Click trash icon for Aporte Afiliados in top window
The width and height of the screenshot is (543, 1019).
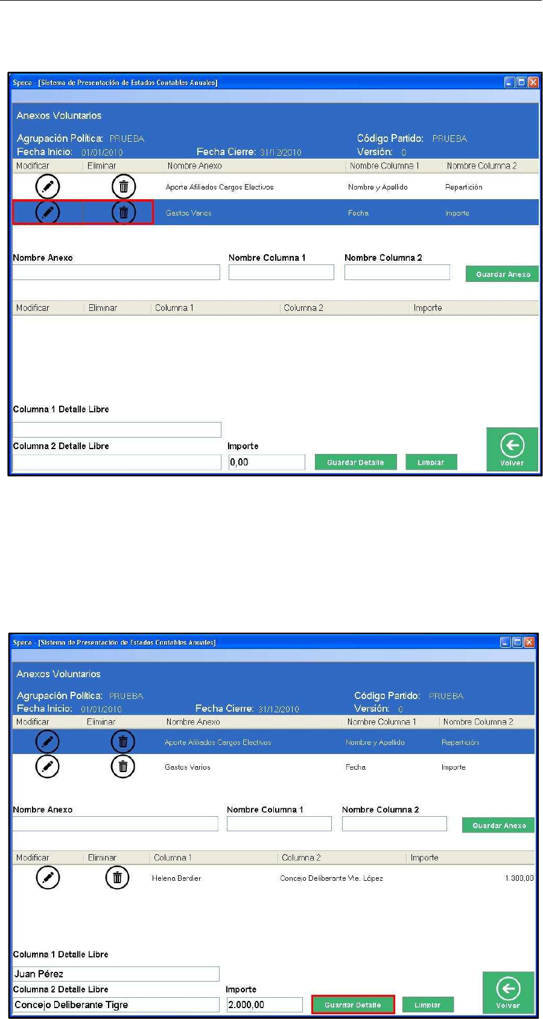coord(124,187)
